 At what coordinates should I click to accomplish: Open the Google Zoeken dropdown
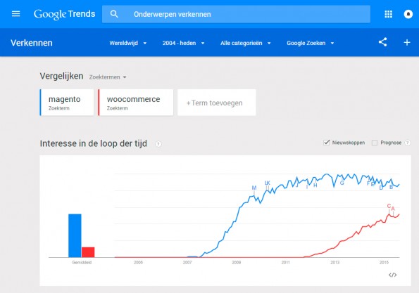[x=311, y=43]
